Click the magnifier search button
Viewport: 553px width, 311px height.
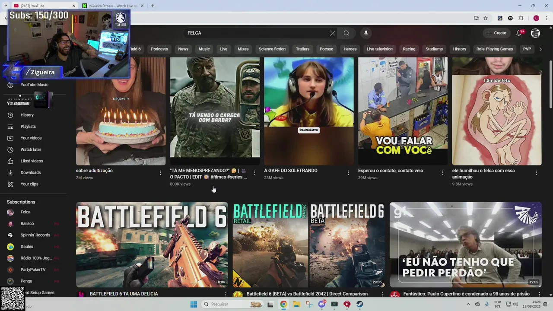point(346,33)
